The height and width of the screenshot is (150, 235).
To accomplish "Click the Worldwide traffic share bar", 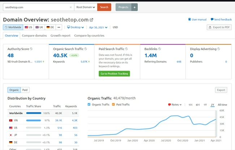I will [34, 113].
